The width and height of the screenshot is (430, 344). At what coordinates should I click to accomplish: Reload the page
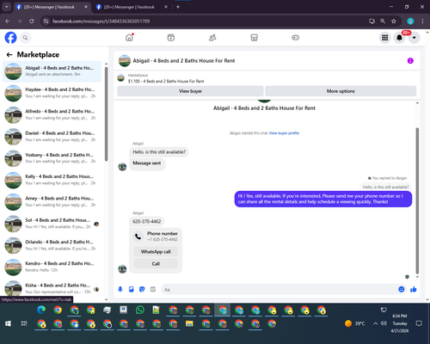coord(32,21)
